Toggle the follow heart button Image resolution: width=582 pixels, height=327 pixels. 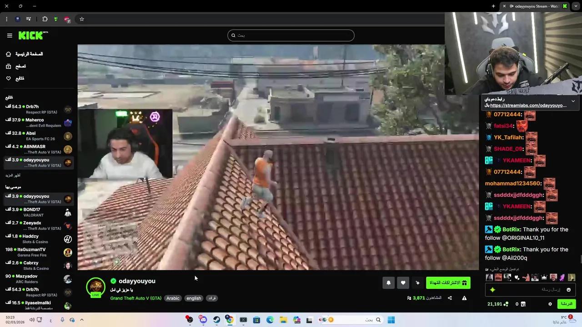pos(403,283)
